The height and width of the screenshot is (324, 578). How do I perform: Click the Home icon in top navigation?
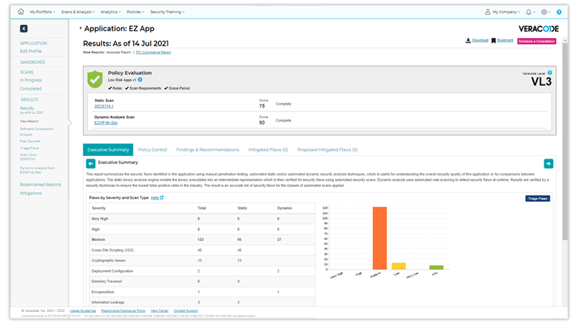point(21,11)
